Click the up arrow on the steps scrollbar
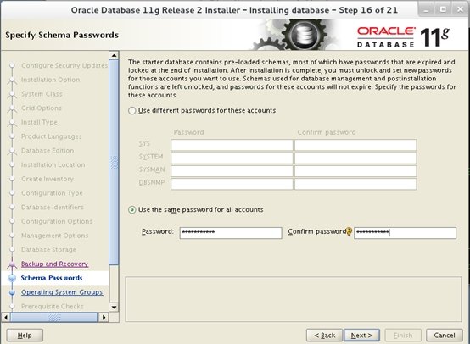The width and height of the screenshot is (470, 344). [x=114, y=55]
